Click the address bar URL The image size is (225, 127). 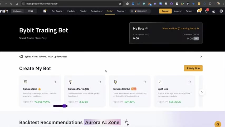[x=42, y=4]
